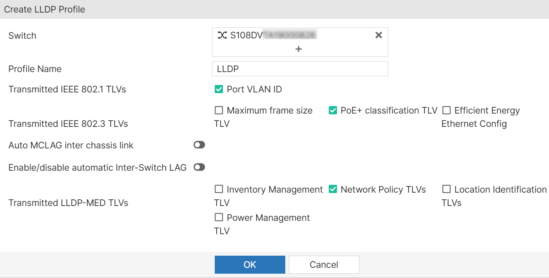Remove the S108DV switch with the X icon
Viewport: 549px width, 278px height.
click(379, 35)
